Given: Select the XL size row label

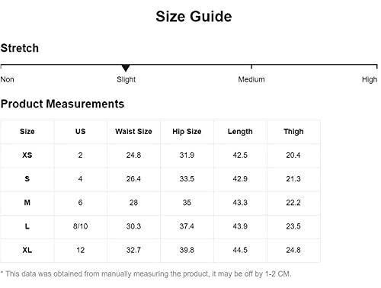Looking at the screenshot, I should pos(27,250).
